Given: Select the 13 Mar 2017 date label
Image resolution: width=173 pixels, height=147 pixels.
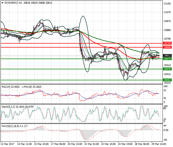Looking at the screenshot, I should 7,144.
